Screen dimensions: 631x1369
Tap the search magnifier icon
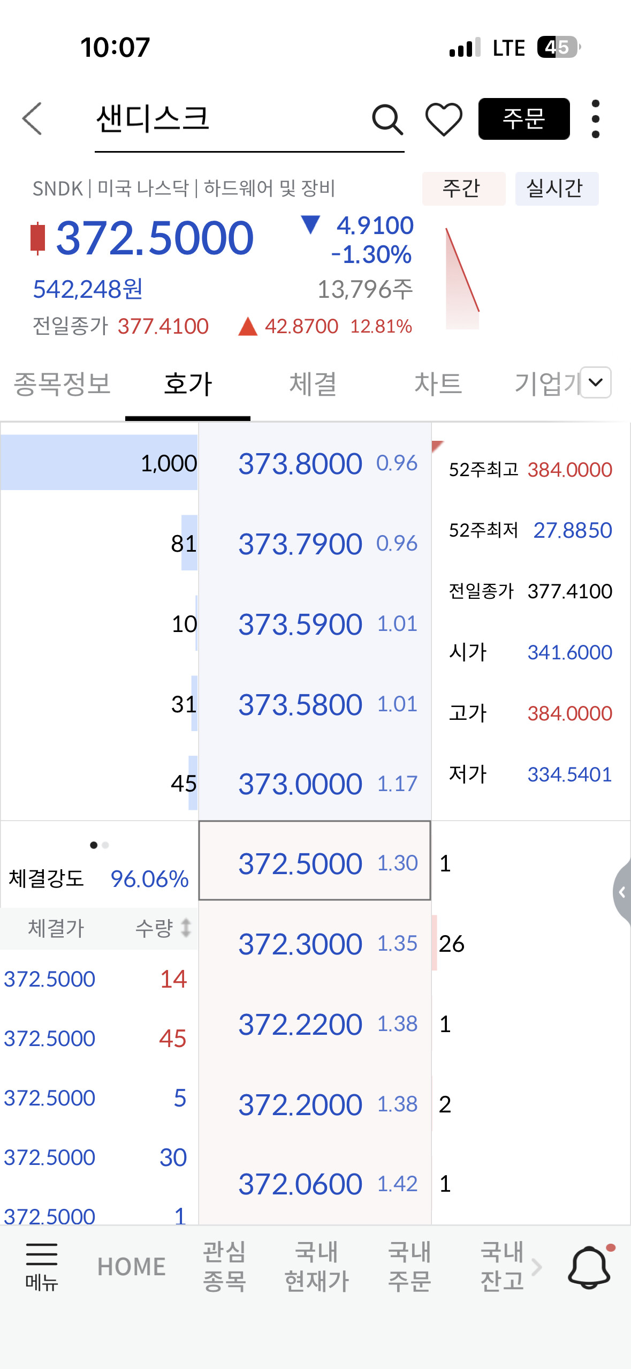[x=387, y=119]
